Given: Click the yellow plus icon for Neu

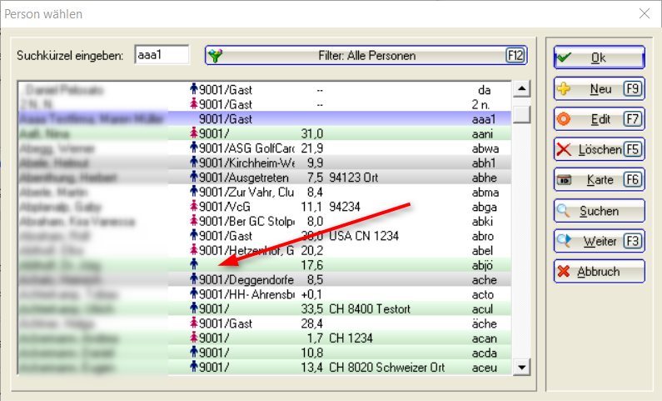Looking at the screenshot, I should 565,89.
